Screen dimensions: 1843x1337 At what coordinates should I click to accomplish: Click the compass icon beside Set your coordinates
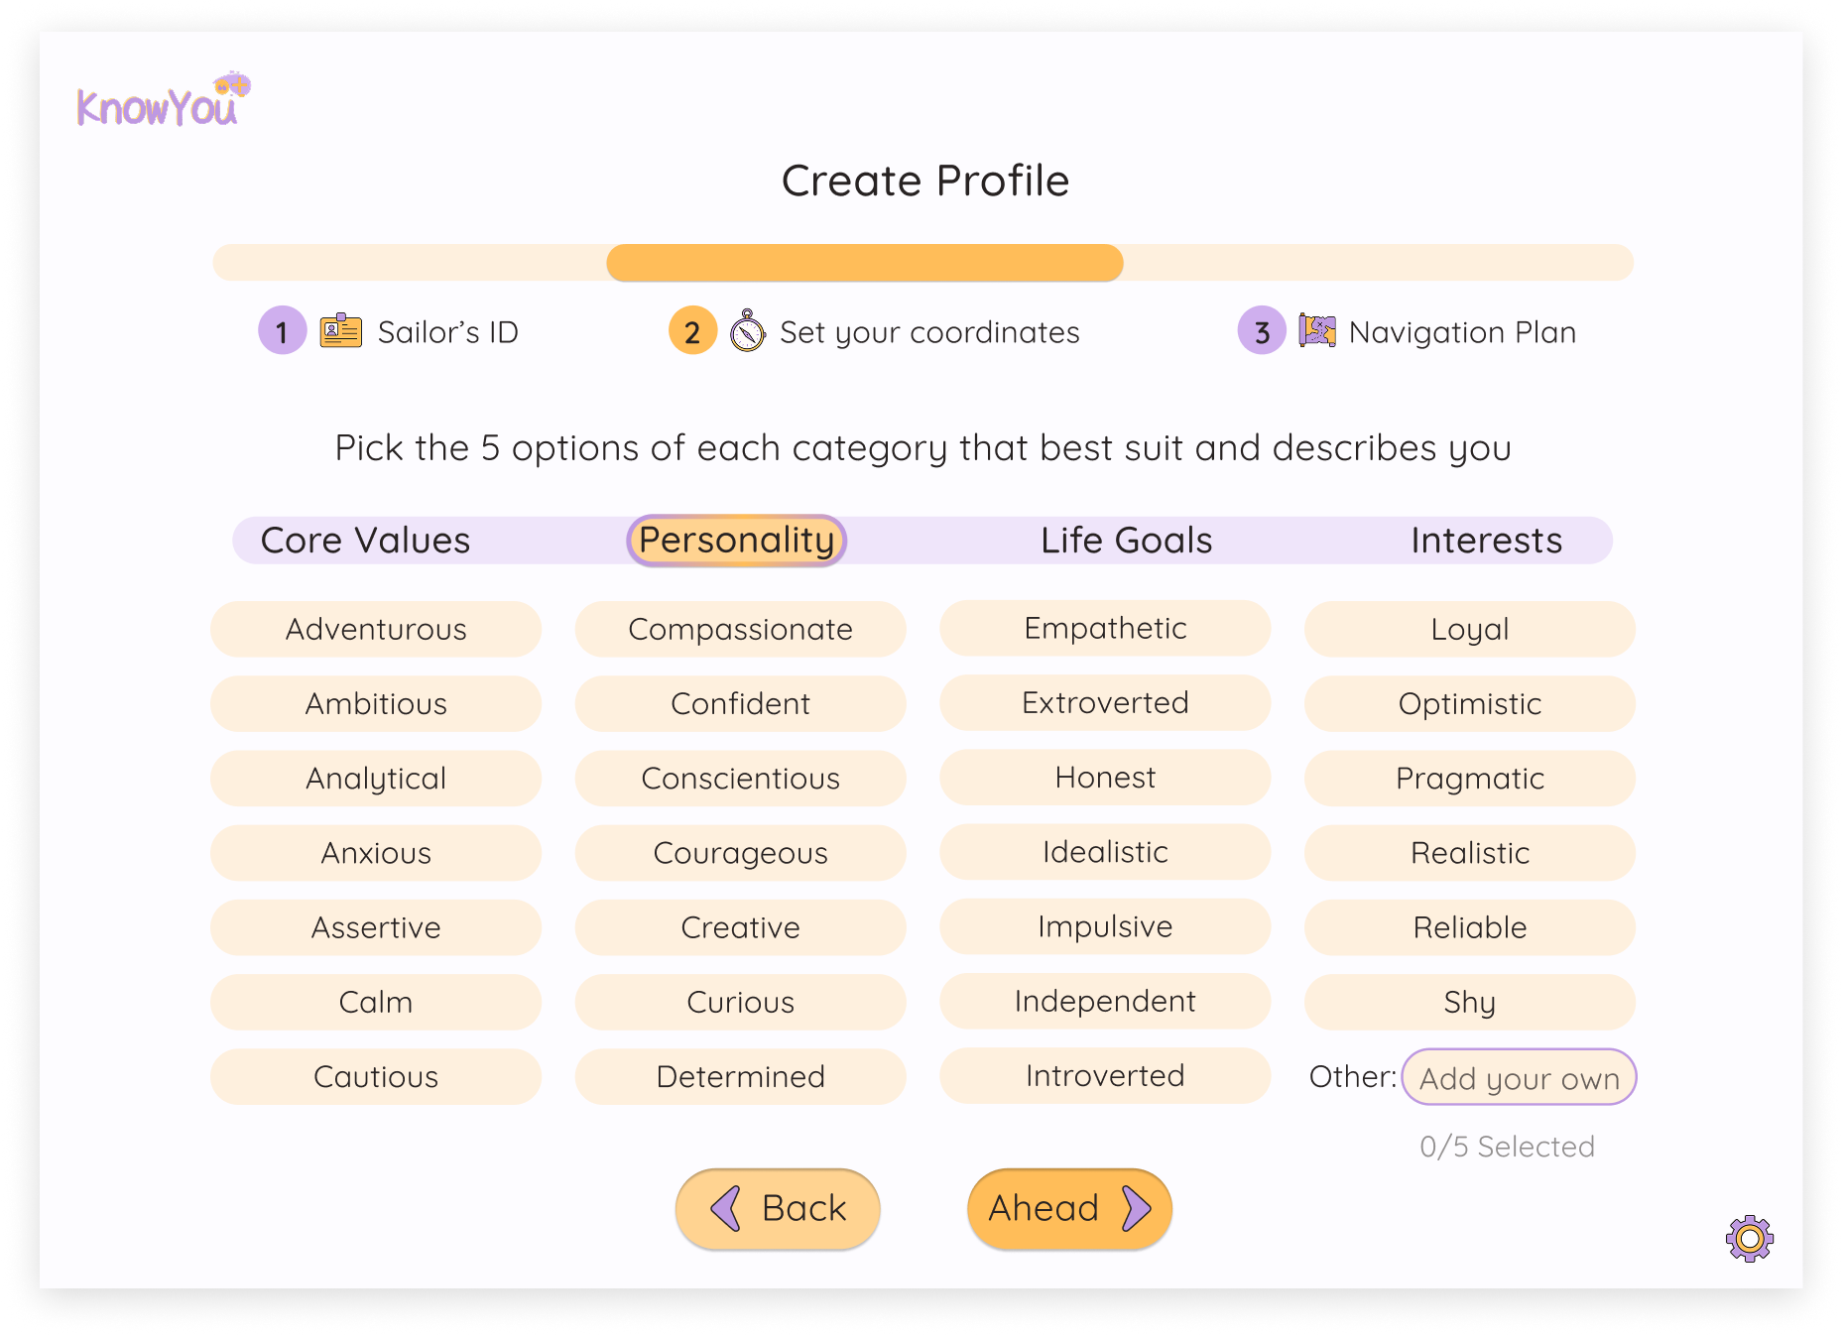pos(747,331)
